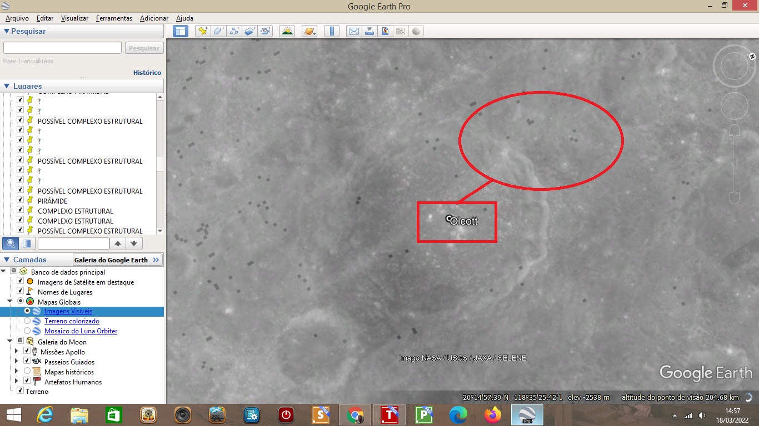Open Windows Store from the taskbar

click(113, 415)
